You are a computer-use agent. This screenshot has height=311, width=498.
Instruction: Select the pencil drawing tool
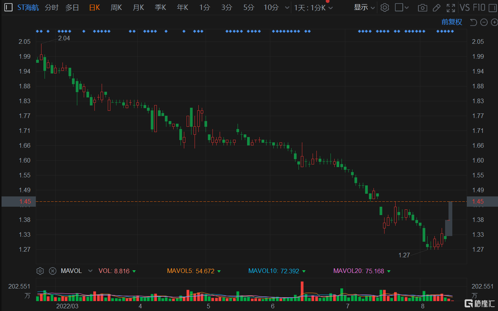(437, 7)
